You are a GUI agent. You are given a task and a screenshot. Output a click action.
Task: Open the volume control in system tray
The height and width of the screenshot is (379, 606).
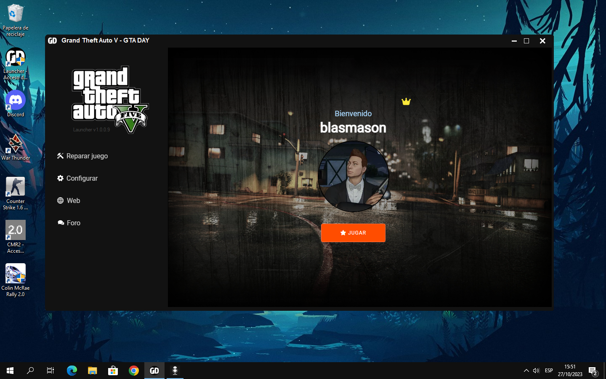tap(536, 371)
